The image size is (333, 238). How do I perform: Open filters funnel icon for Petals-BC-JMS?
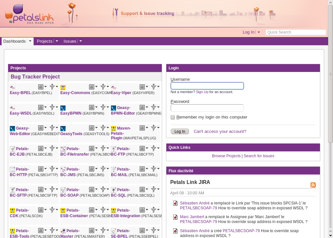[103, 169]
